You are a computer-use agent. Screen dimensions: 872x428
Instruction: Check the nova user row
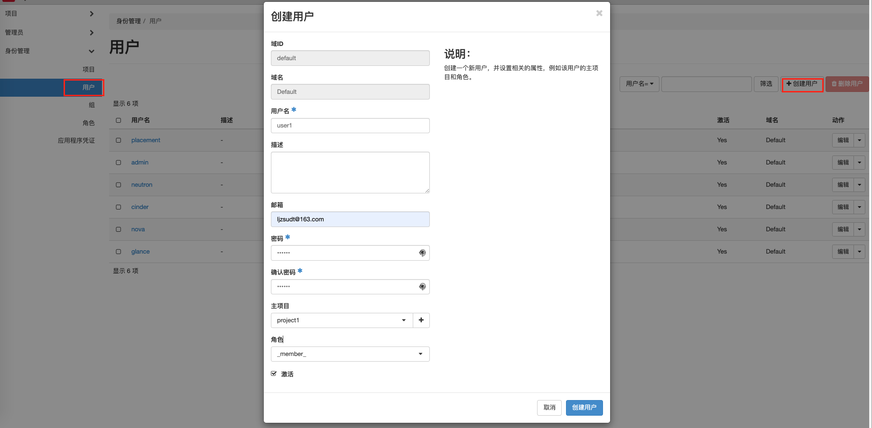point(119,229)
